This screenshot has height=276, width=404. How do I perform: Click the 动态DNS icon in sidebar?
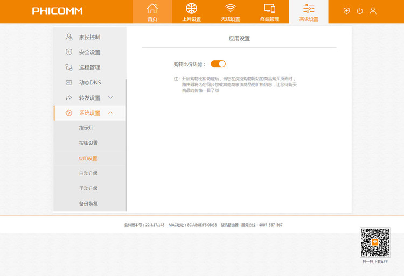69,82
